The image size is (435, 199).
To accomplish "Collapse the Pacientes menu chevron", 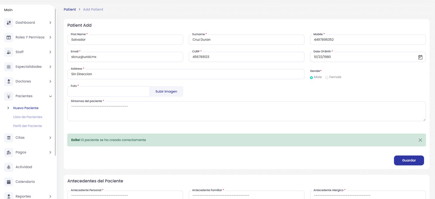I will pyautogui.click(x=50, y=96).
